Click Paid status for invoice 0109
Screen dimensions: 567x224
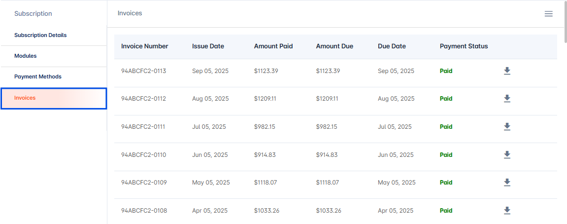click(x=446, y=183)
